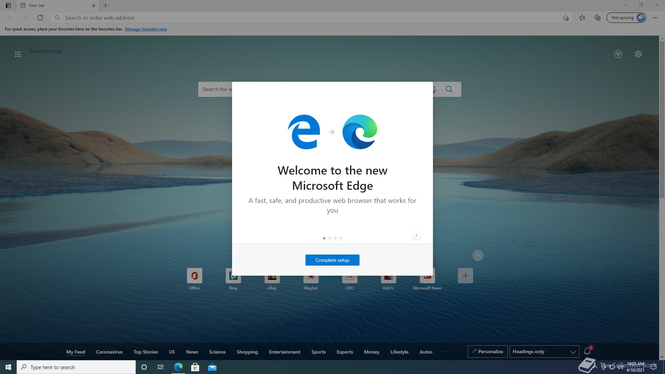The width and height of the screenshot is (665, 374).
Task: Open Microsoft Store from the taskbar
Action: (195, 367)
